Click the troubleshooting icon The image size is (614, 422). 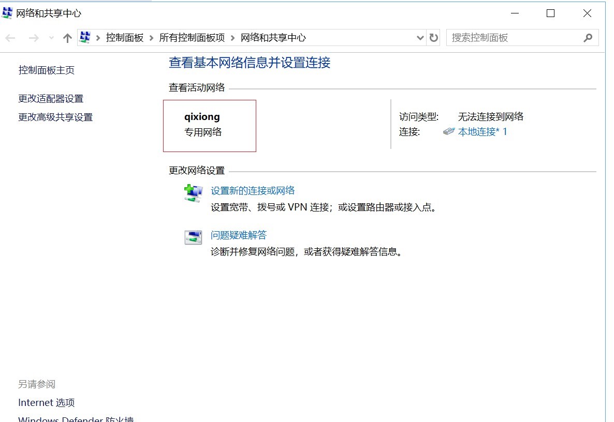pos(193,237)
